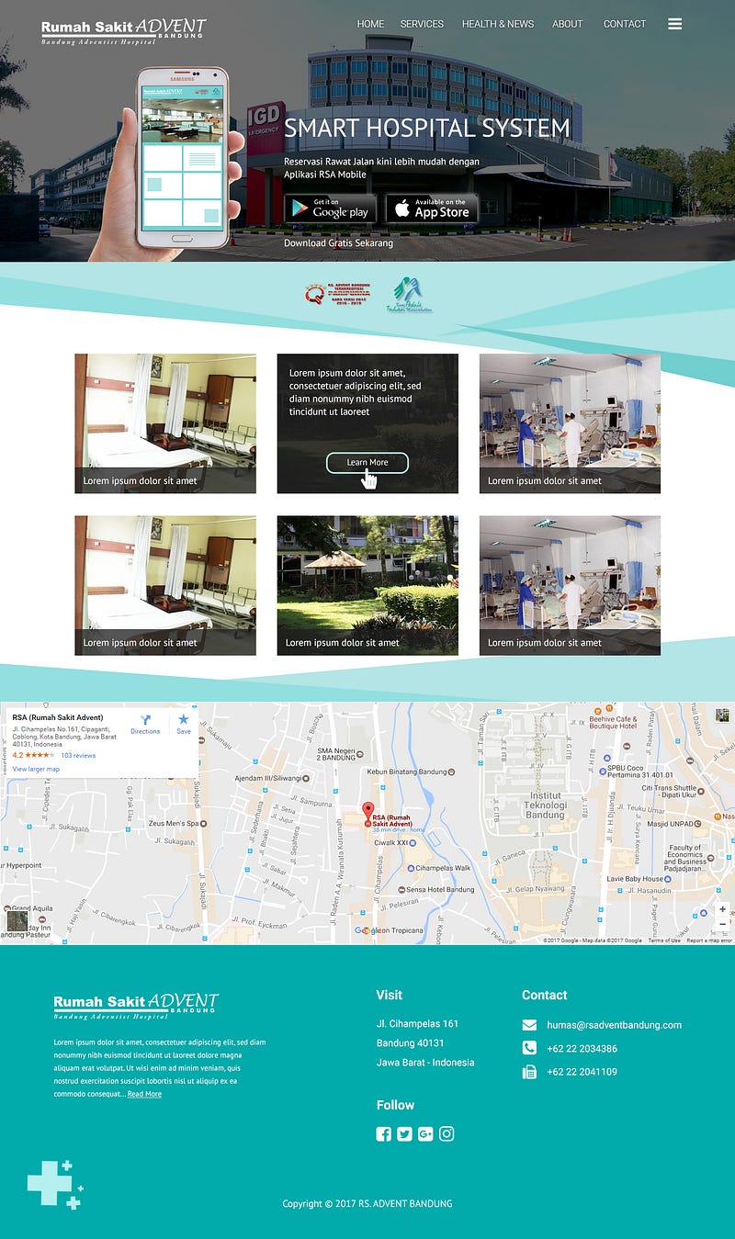Image resolution: width=735 pixels, height=1239 pixels.
Task: Open the Twitter social icon
Action: coord(404,1133)
